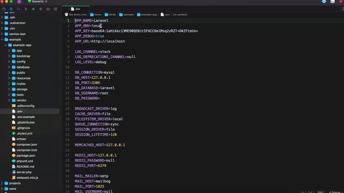Click the derek breadcrumb segment

click(x=110, y=14)
